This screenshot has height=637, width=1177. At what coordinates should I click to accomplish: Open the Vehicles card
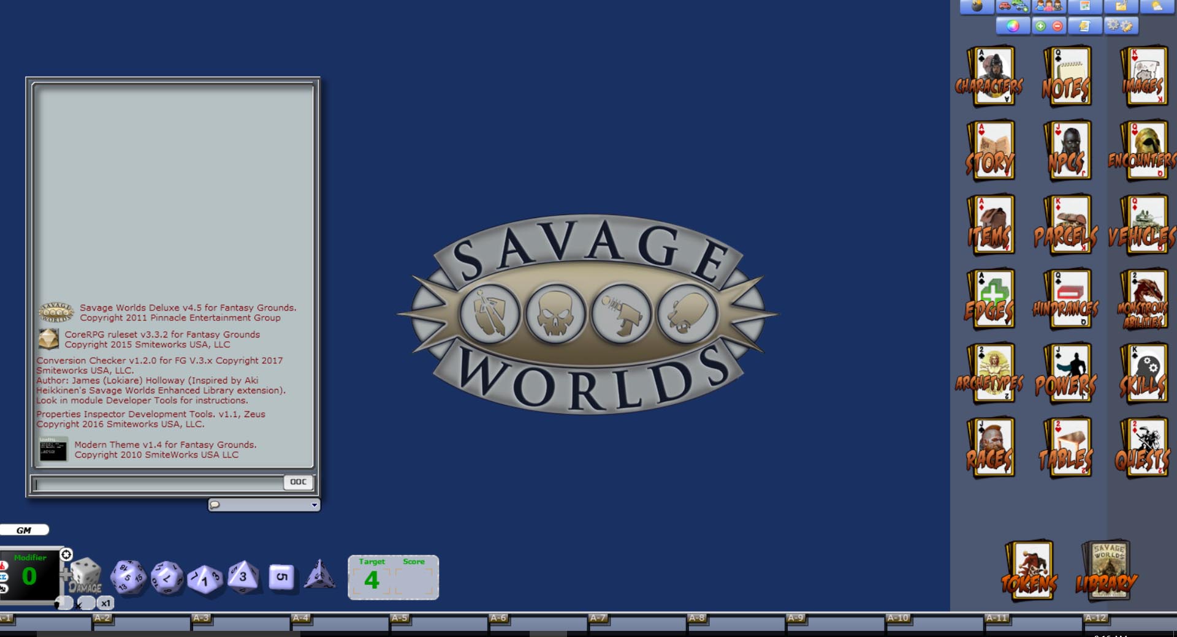[1143, 225]
